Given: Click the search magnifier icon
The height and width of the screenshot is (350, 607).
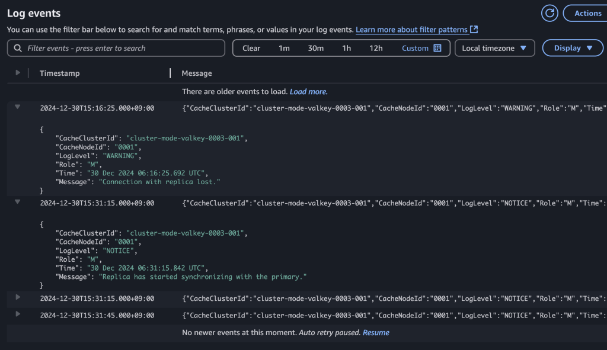Looking at the screenshot, I should (18, 48).
